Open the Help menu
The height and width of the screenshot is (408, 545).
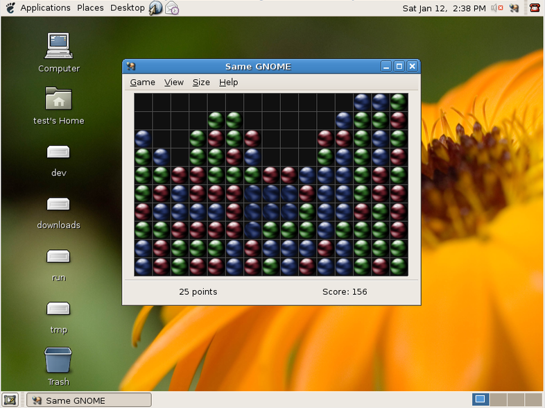pyautogui.click(x=228, y=83)
